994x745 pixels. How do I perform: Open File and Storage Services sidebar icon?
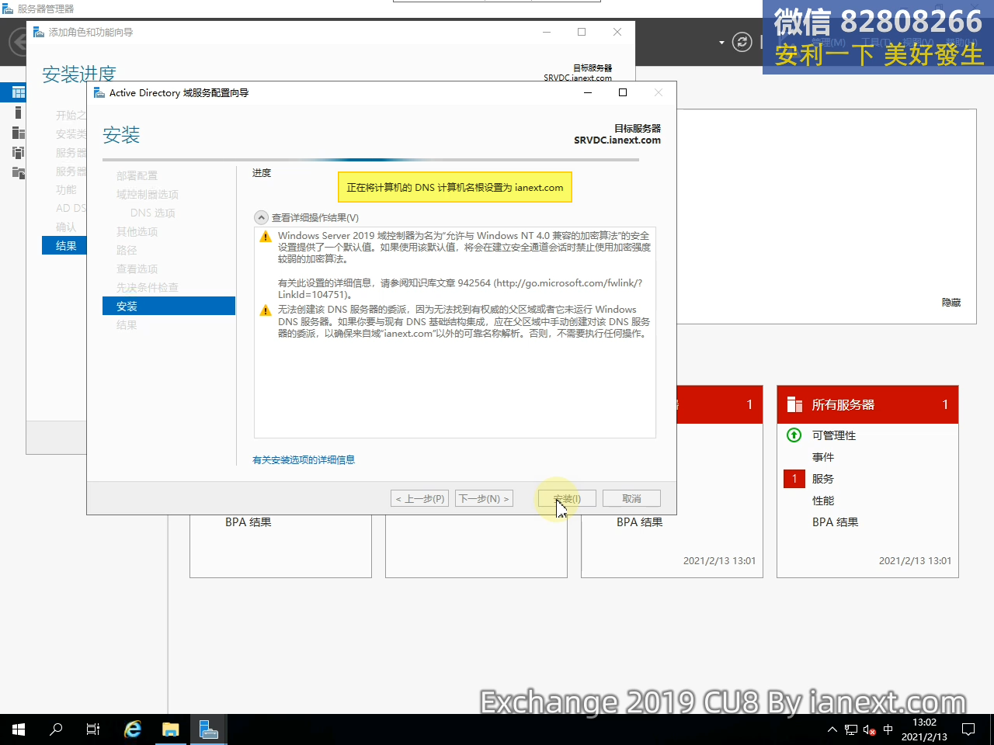(x=18, y=172)
